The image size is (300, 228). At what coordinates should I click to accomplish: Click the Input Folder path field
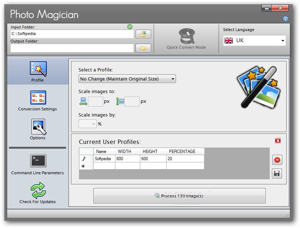72,34
